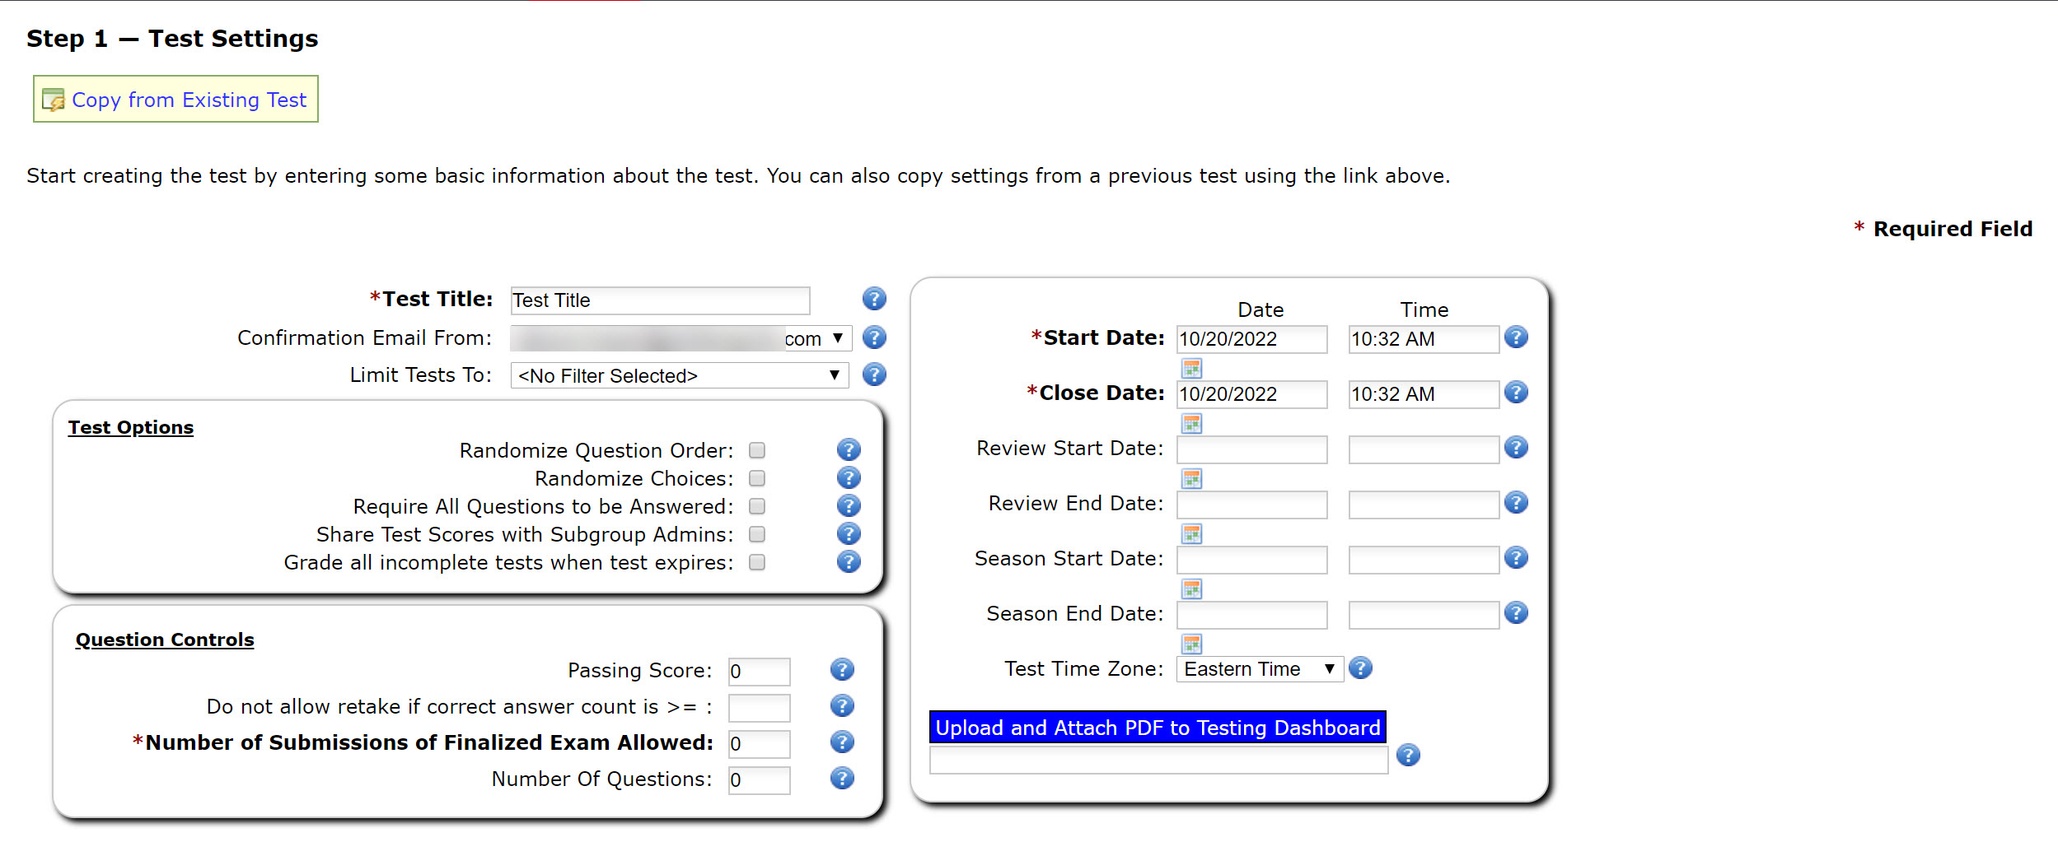
Task: Enable Randomize Question Order
Action: click(757, 450)
